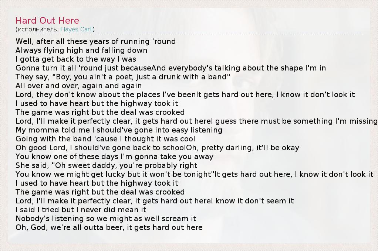Click the song title Hard Out Here
This screenshot has height=251, width=378.
tap(47, 20)
